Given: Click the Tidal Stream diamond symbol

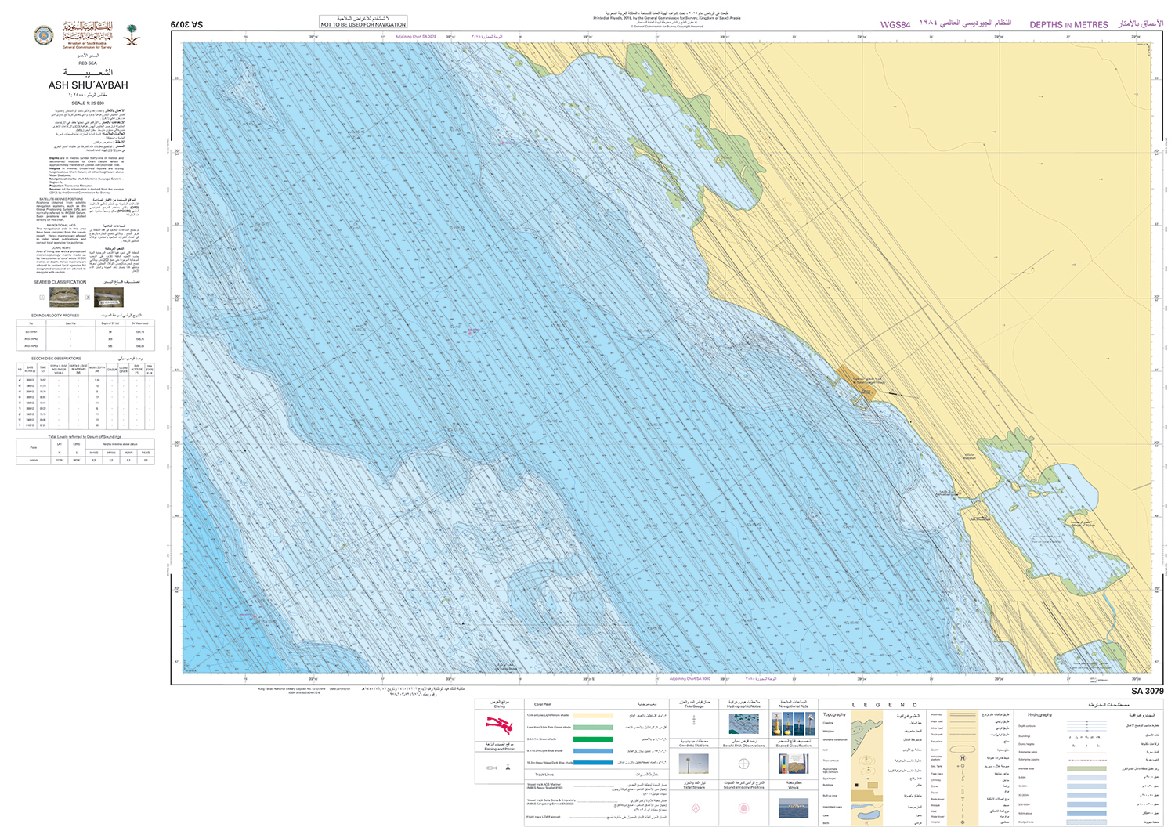Looking at the screenshot, I should 695,808.
